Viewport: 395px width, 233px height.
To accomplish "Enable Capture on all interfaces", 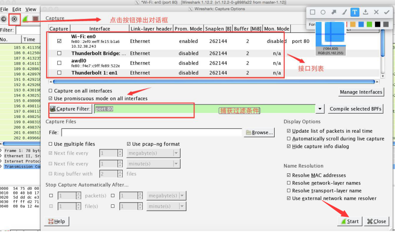I will pos(50,91).
